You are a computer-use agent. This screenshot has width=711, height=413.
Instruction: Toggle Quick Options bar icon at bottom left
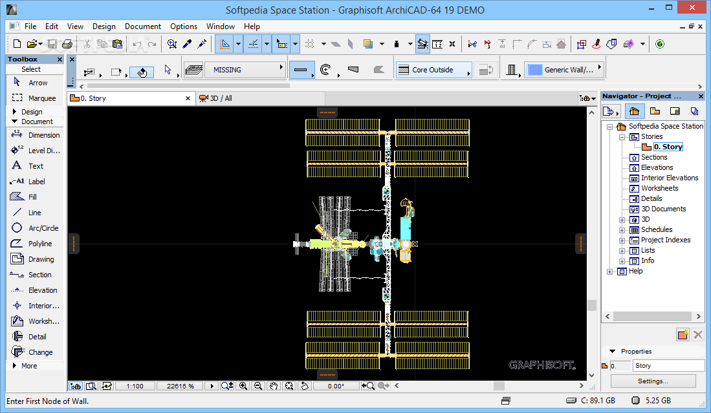[75, 386]
